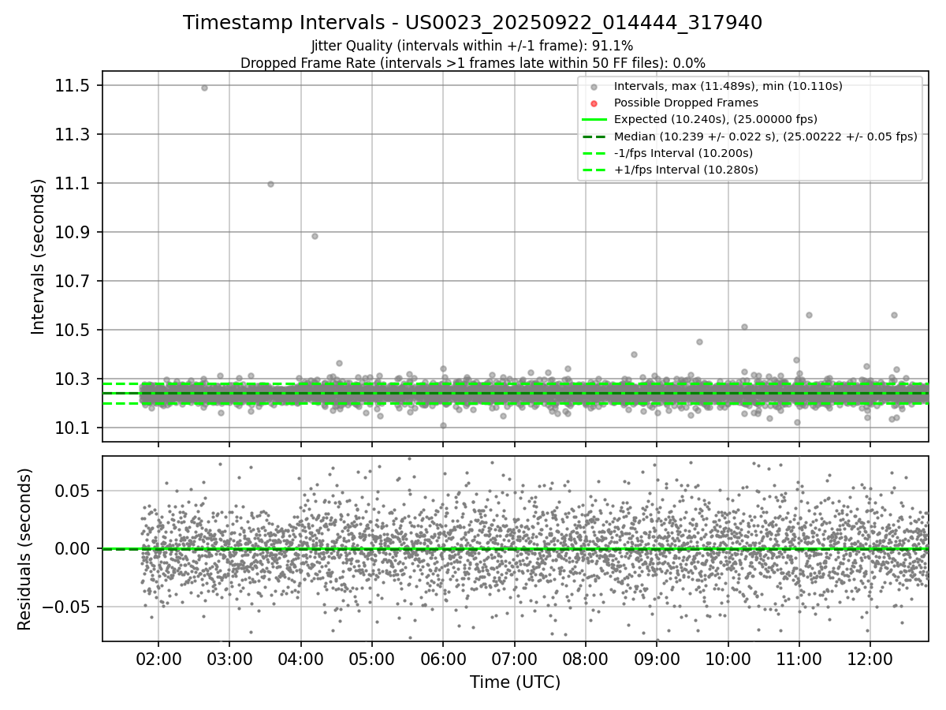Viewport: 946px width, 710px height.
Task: Click the residuals tick label '0.05'
Action: [73, 491]
